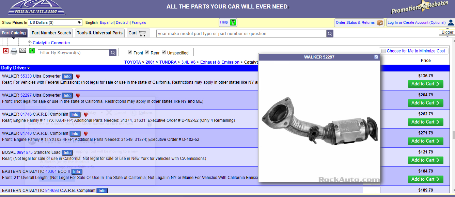Image resolution: width=455 pixels, height=197 pixels.
Task: Add EASTERN CATALYTIC 40364 to cart
Action: coord(425,179)
